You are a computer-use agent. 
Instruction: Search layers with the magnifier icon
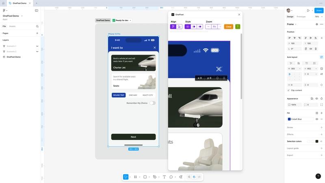coord(37,26)
